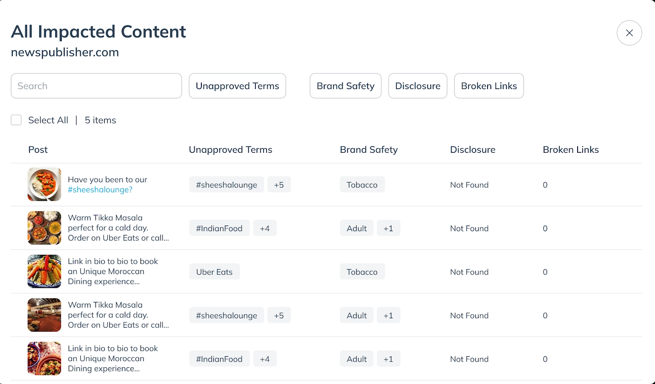Screen dimensions: 655x384
Task: Select the Uber Eats term on the Moroccan post
Action: click(x=214, y=271)
